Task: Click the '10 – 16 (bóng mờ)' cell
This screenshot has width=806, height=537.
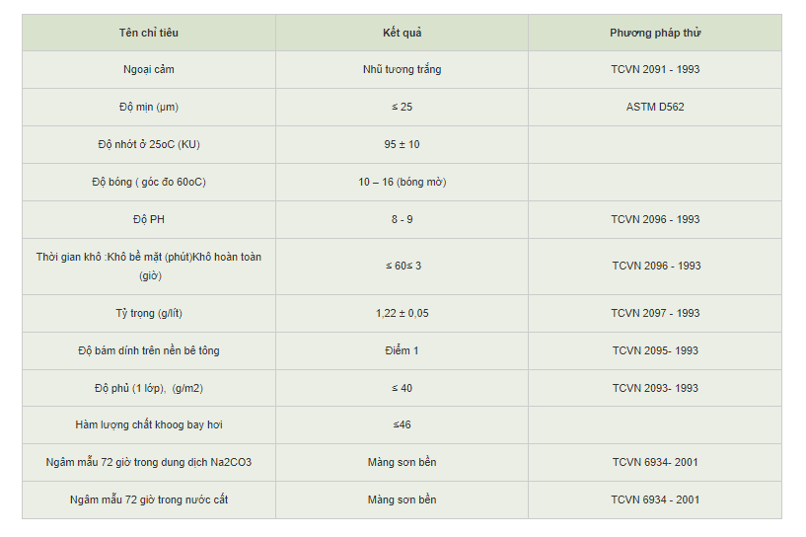Action: (402, 182)
